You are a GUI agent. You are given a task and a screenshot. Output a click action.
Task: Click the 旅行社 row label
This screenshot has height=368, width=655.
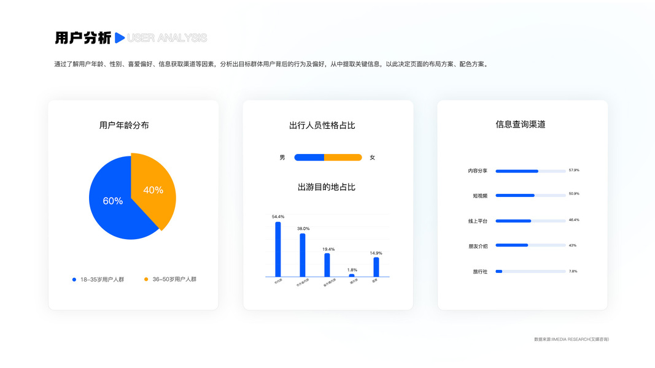[480, 272]
